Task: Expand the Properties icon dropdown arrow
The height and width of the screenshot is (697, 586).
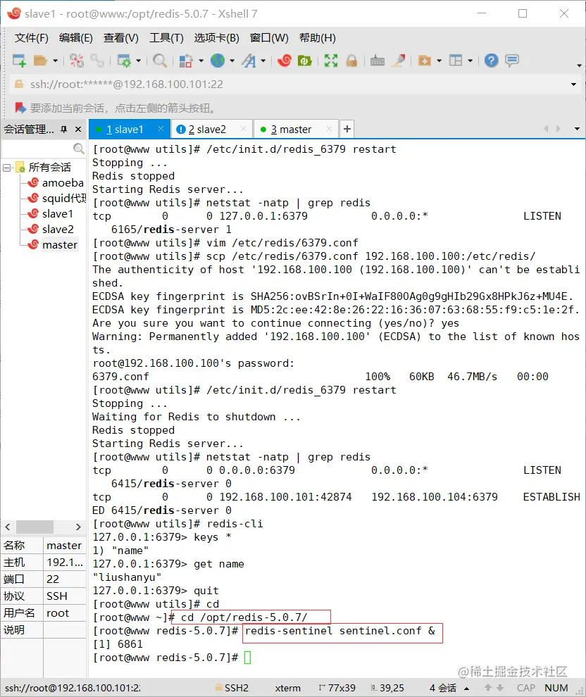Action: point(138,61)
